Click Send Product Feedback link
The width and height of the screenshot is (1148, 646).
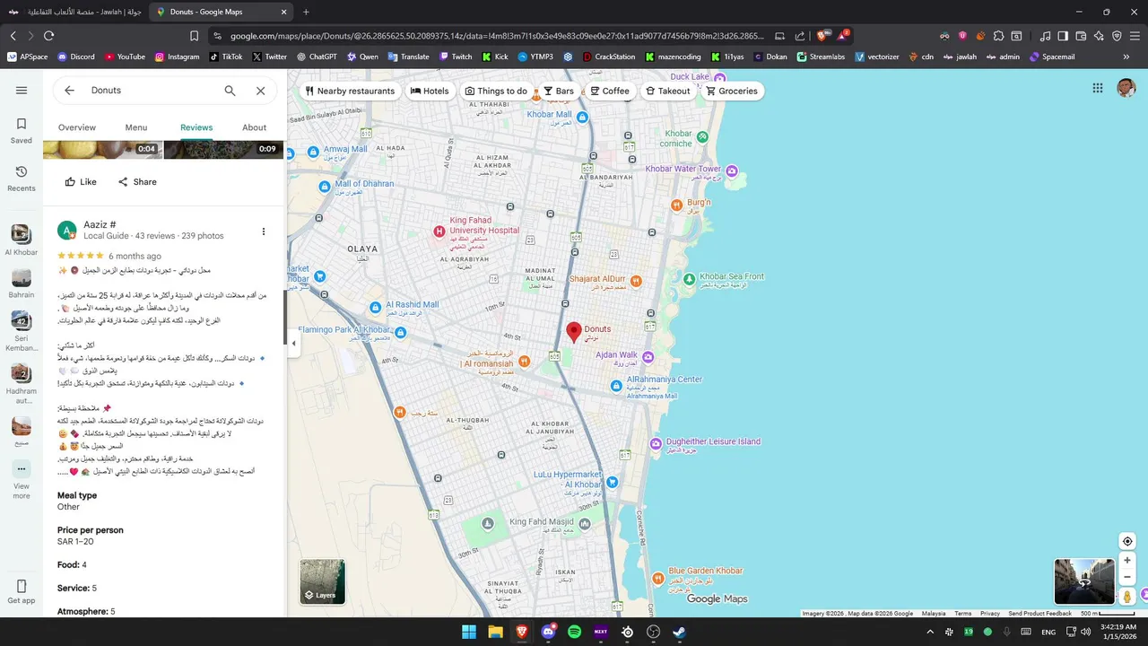click(x=1039, y=614)
